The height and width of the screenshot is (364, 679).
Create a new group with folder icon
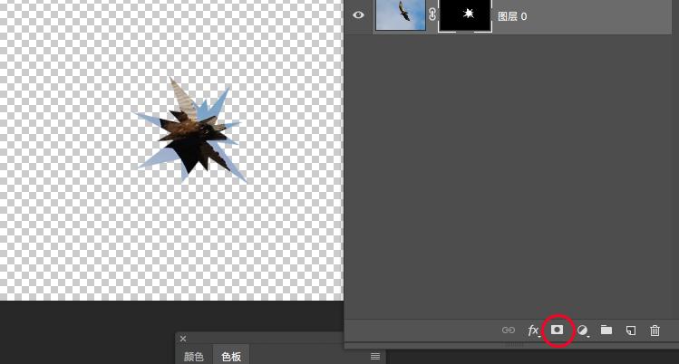coord(606,330)
